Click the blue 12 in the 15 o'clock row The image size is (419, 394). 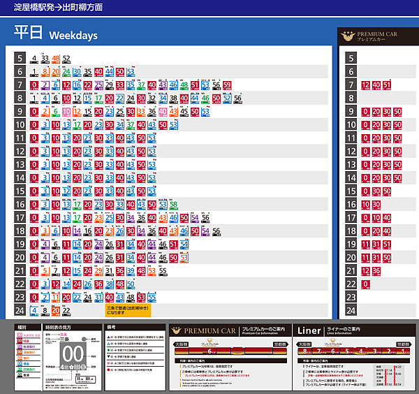(x=66, y=191)
